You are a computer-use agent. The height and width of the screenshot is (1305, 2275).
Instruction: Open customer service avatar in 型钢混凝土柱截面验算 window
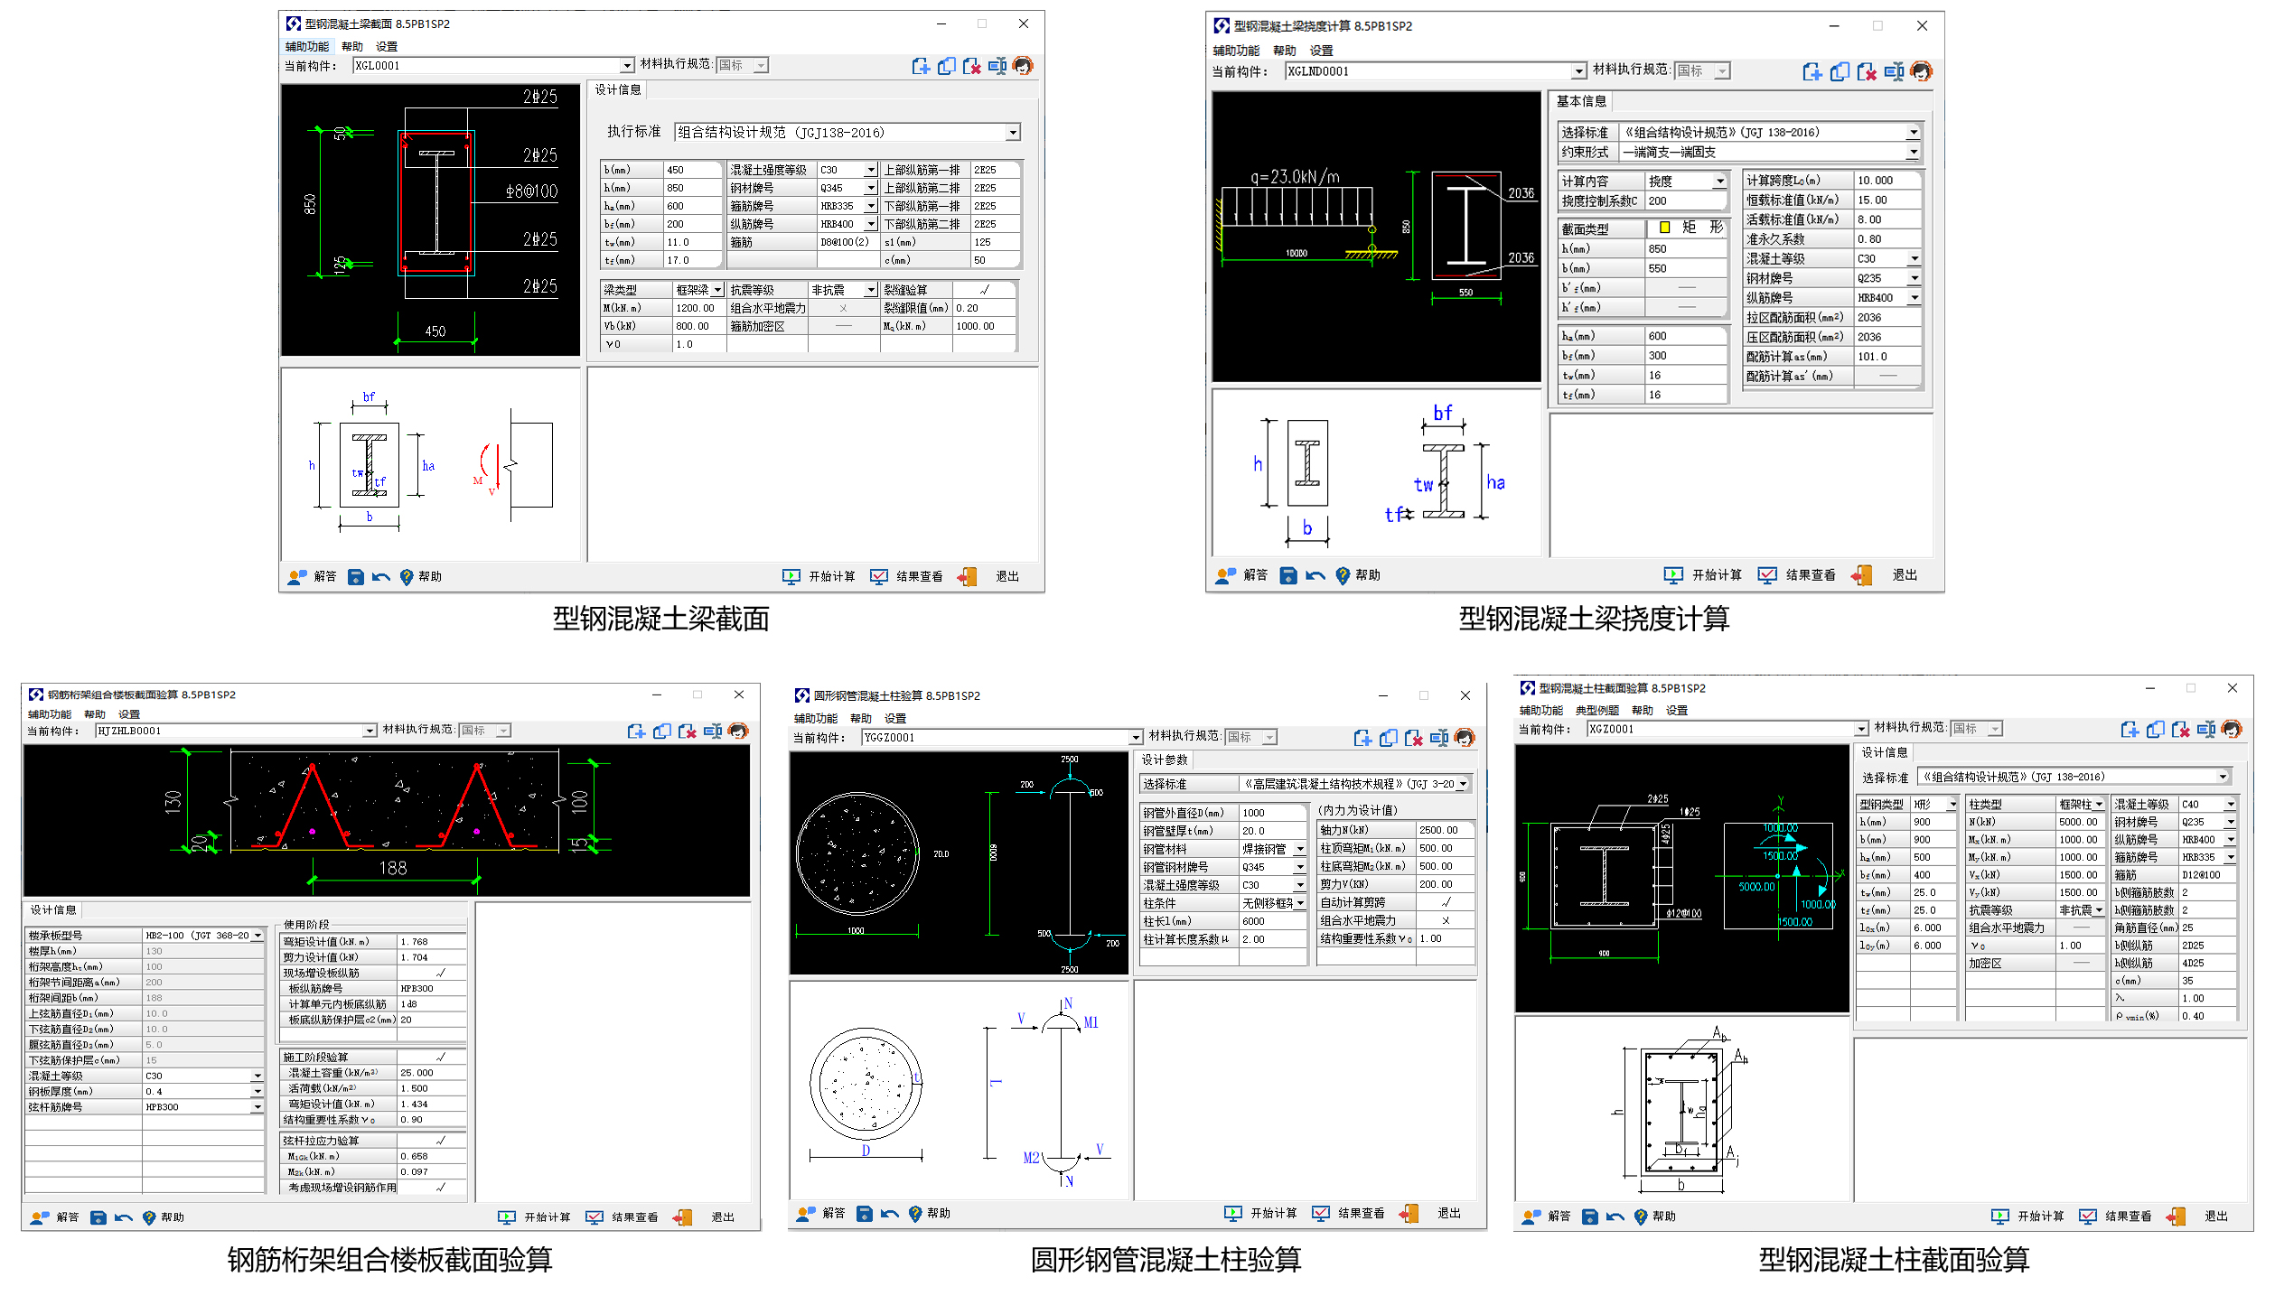[x=2232, y=729]
